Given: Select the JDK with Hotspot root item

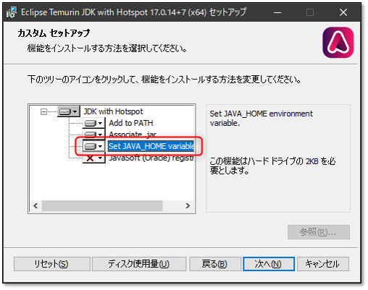Looking at the screenshot, I should [113, 111].
